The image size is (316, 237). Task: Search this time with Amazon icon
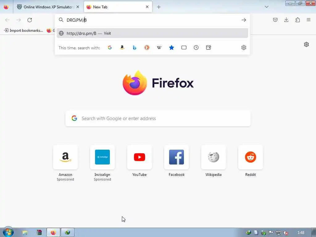click(122, 48)
